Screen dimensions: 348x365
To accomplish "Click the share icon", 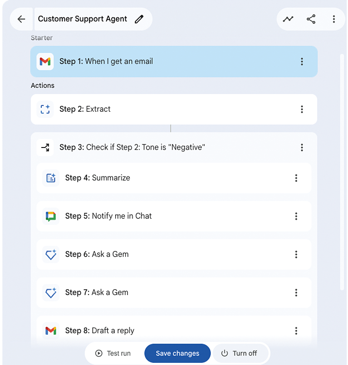I will click(x=311, y=19).
